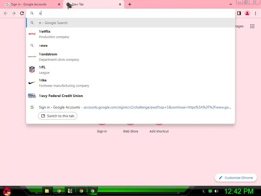Screen dimensions: 261x196
Task: Select the Nordstrom suggestion
Action: [x=130, y=57]
